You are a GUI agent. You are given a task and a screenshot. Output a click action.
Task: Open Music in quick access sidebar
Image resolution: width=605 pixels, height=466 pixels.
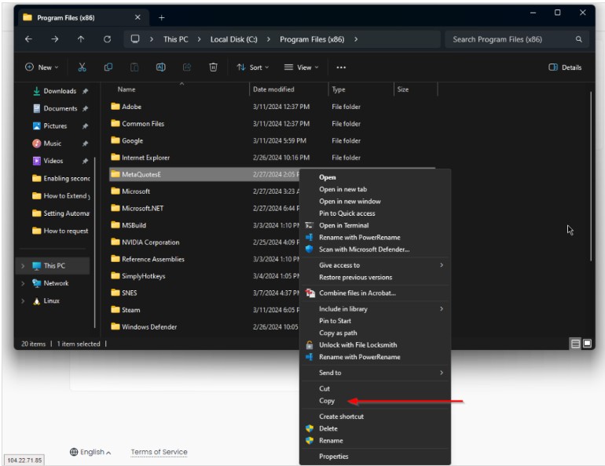click(x=52, y=144)
